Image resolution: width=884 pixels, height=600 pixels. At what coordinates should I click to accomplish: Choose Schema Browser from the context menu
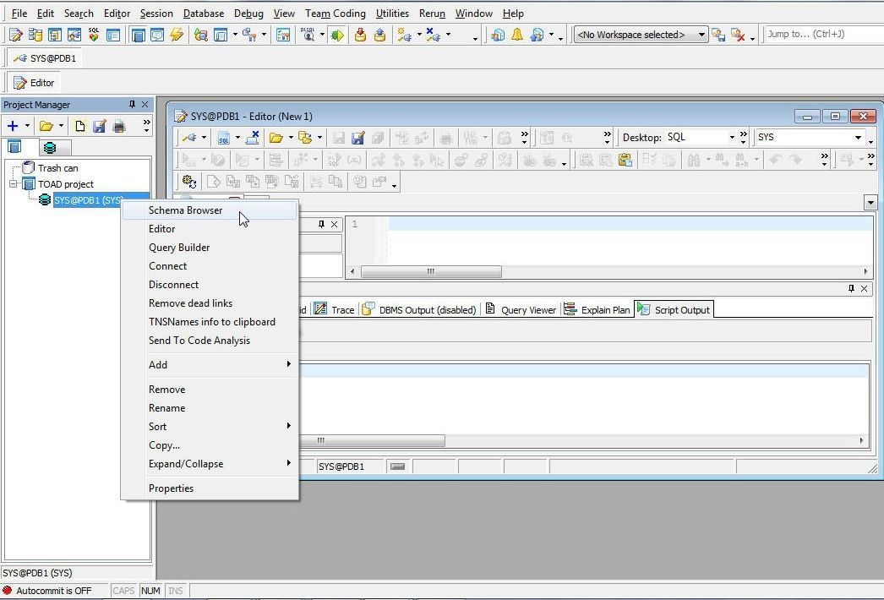tap(209, 210)
